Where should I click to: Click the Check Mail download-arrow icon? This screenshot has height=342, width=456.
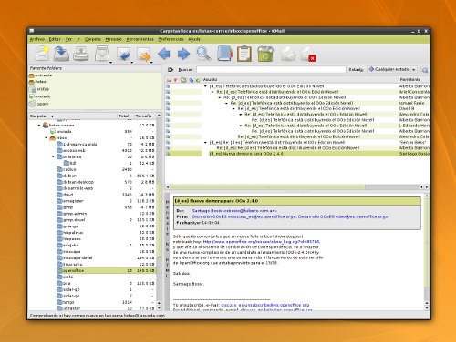61,54
